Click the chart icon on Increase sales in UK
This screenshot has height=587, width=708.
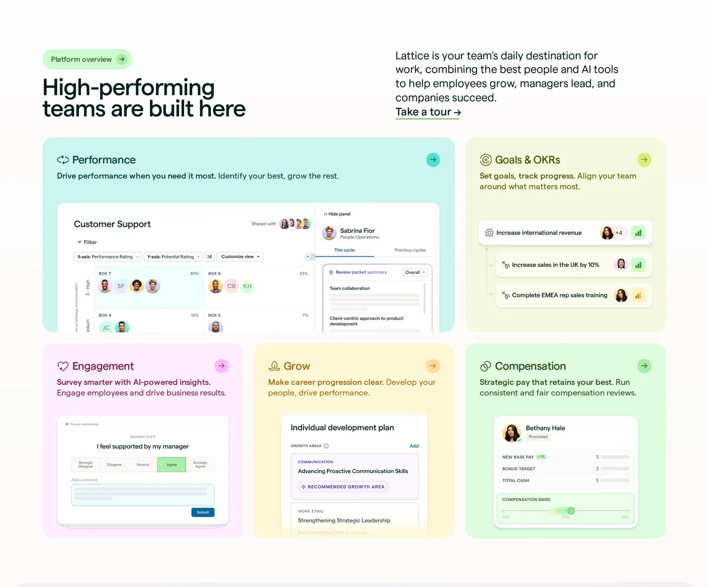pos(638,265)
